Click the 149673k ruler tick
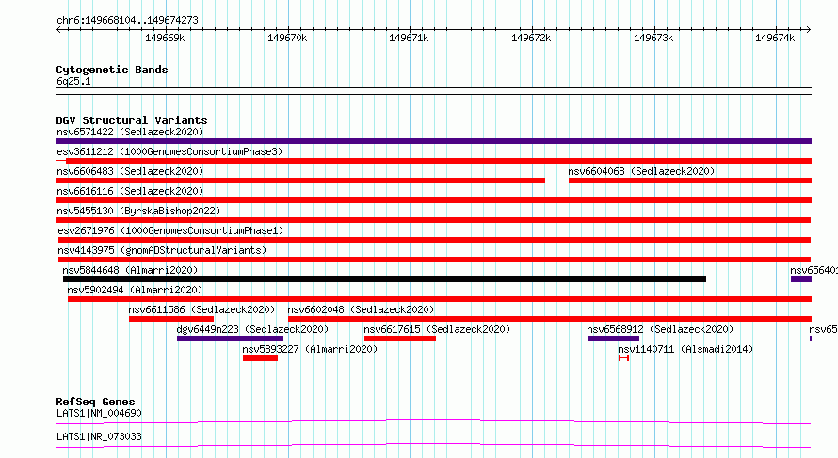This screenshot has height=458, width=838. [653, 38]
